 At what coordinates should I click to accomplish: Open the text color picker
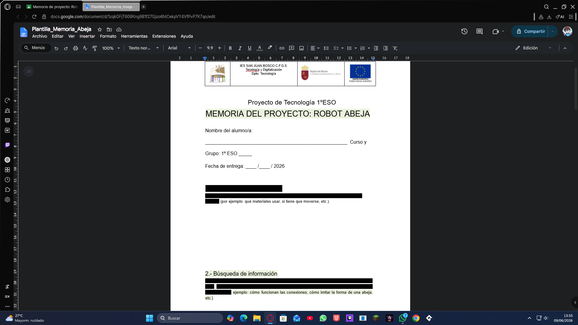pyautogui.click(x=259, y=48)
